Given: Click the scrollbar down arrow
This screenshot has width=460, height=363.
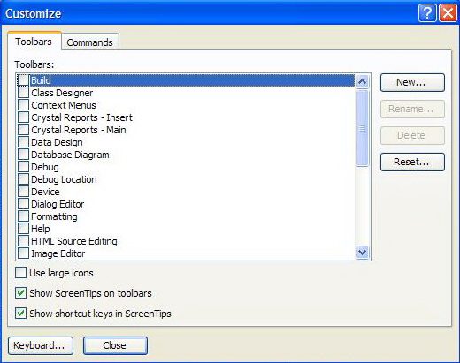Looking at the screenshot, I should pyautogui.click(x=362, y=253).
